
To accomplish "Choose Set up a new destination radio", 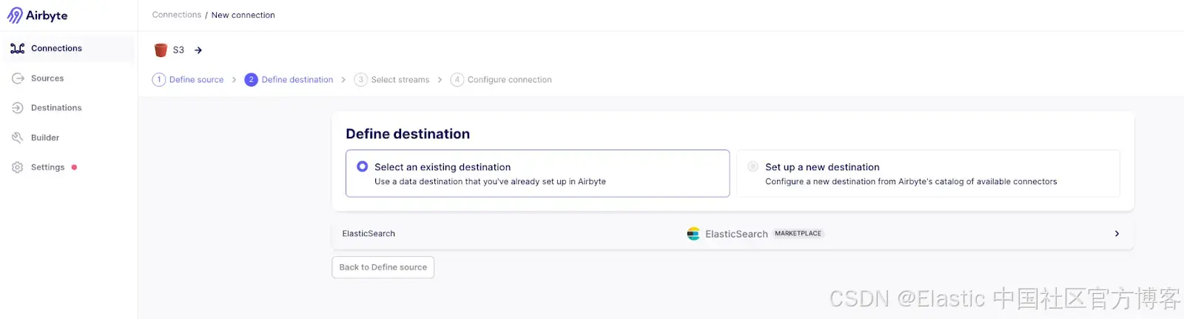I will click(753, 167).
